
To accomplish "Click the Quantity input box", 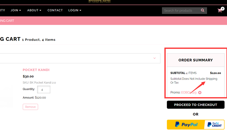I will [44, 90].
